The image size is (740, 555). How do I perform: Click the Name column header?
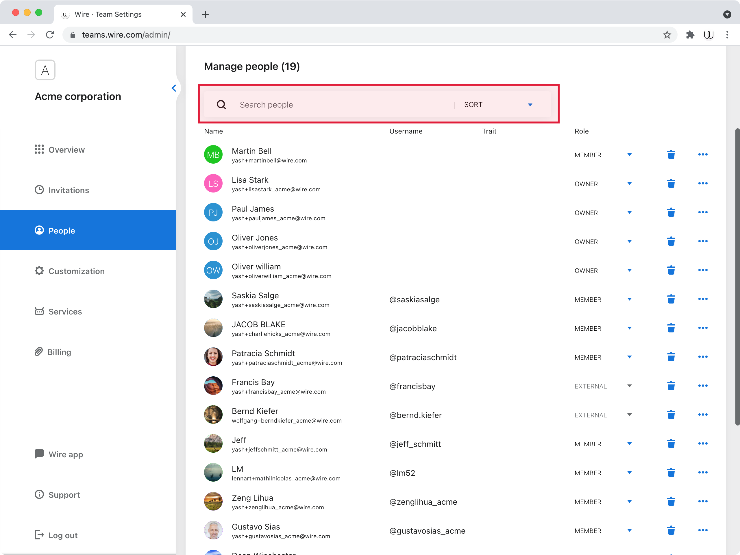click(213, 131)
